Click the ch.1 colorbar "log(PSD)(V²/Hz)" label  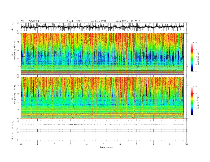(199, 58)
